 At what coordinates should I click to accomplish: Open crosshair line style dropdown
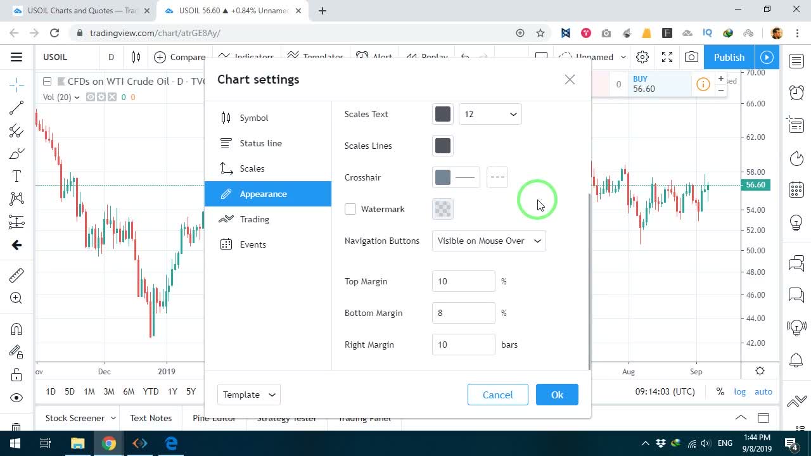[497, 177]
